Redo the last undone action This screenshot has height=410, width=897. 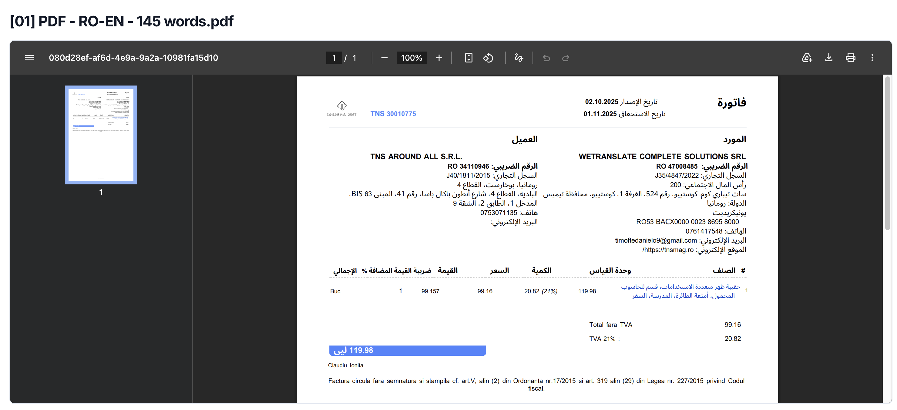click(x=565, y=58)
